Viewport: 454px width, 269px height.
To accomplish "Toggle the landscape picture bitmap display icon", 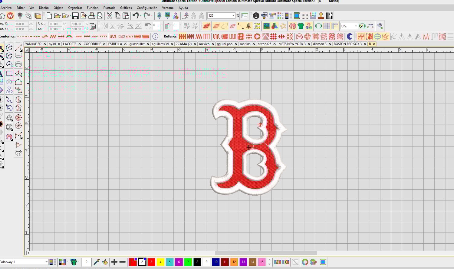I will pos(267,26).
